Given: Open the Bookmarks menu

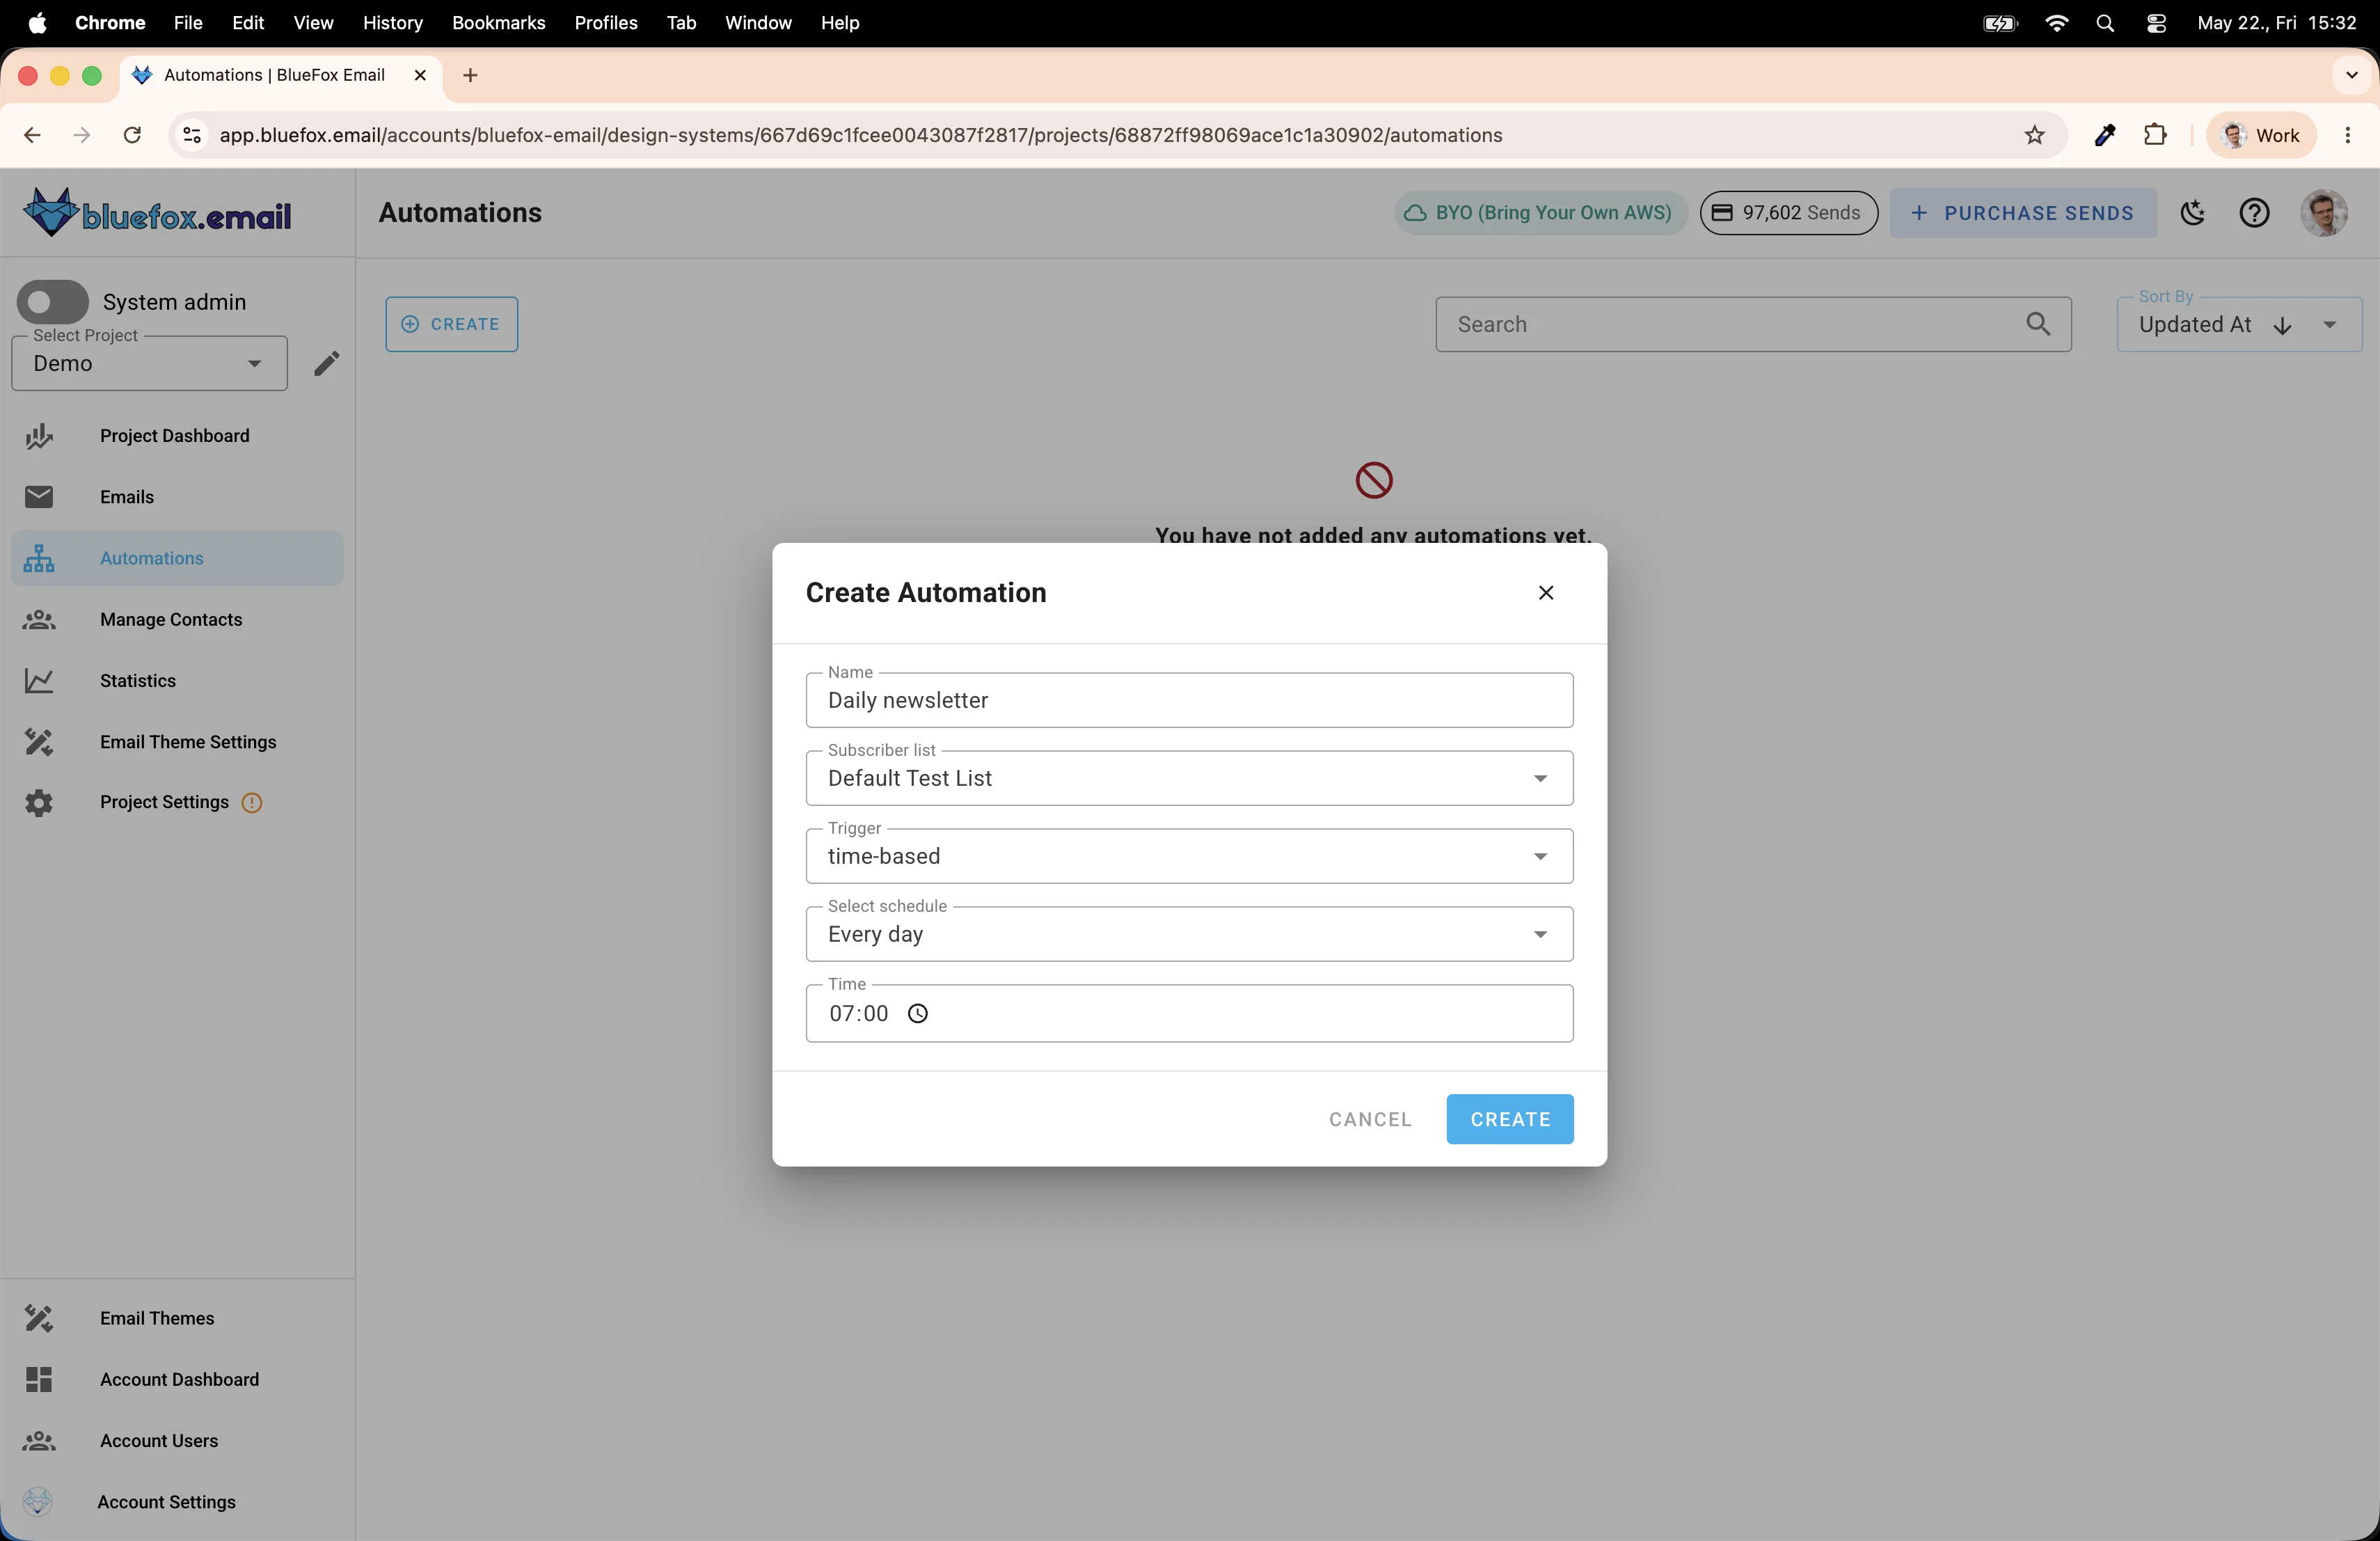Looking at the screenshot, I should coord(499,22).
